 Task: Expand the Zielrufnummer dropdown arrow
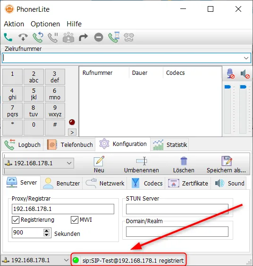tap(246, 58)
